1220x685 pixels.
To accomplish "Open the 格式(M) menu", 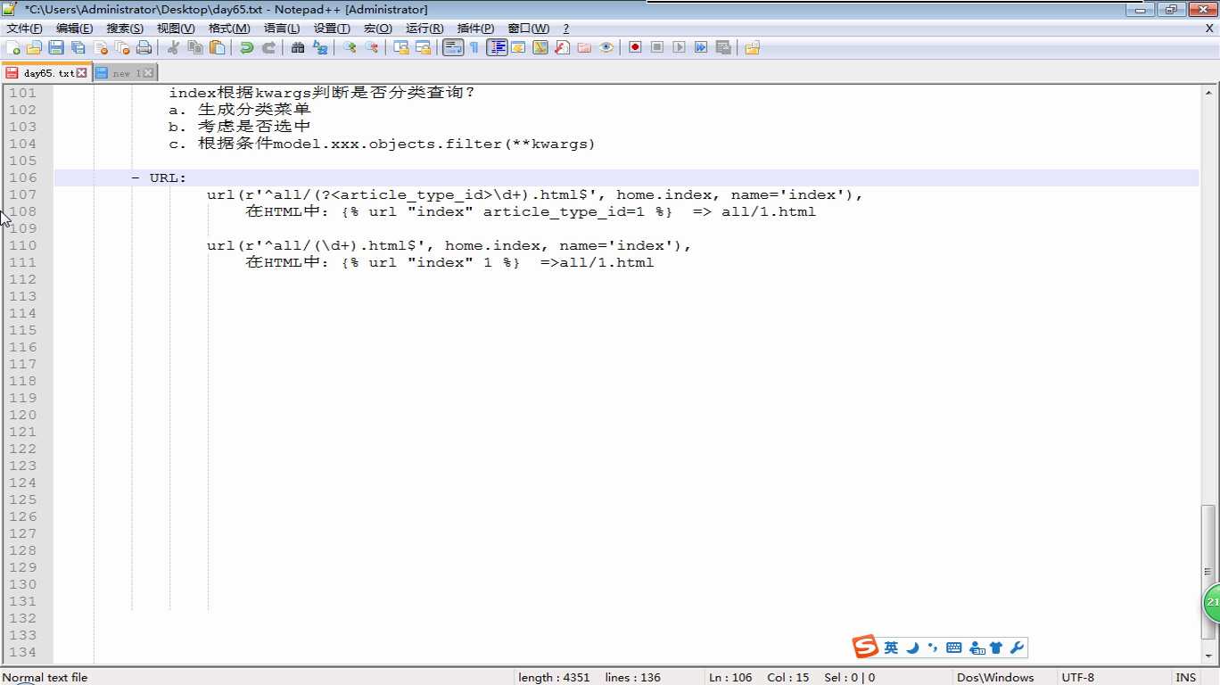I will click(229, 29).
